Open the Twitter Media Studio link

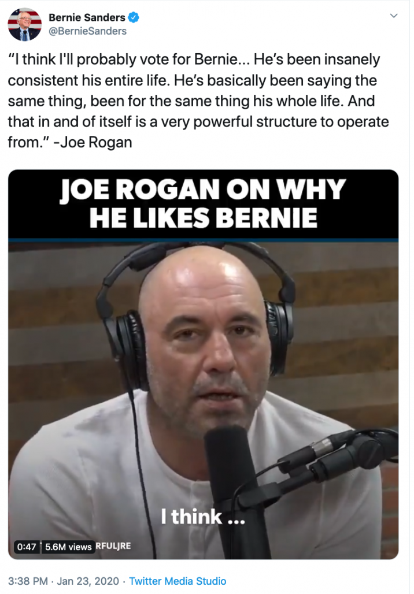click(x=178, y=581)
